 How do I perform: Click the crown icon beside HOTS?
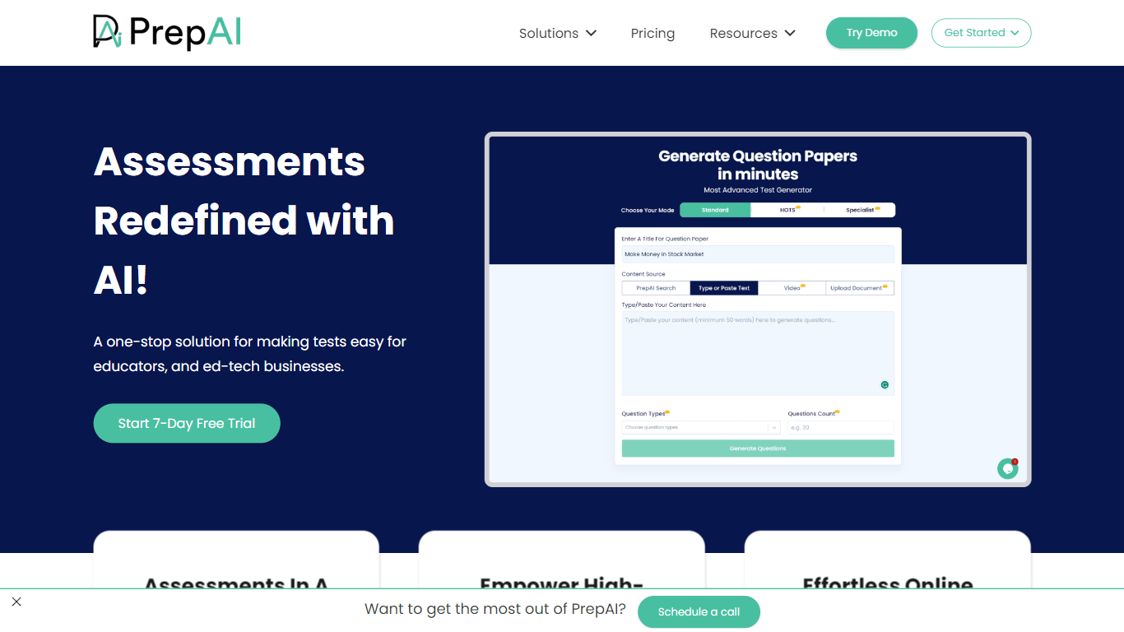coord(798,208)
